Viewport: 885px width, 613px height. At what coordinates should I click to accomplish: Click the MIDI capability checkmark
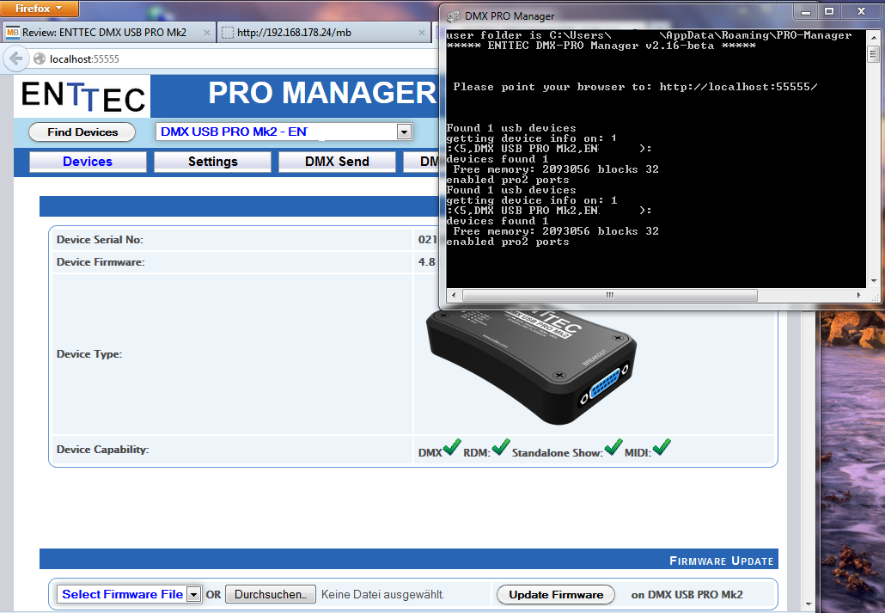[x=662, y=447]
